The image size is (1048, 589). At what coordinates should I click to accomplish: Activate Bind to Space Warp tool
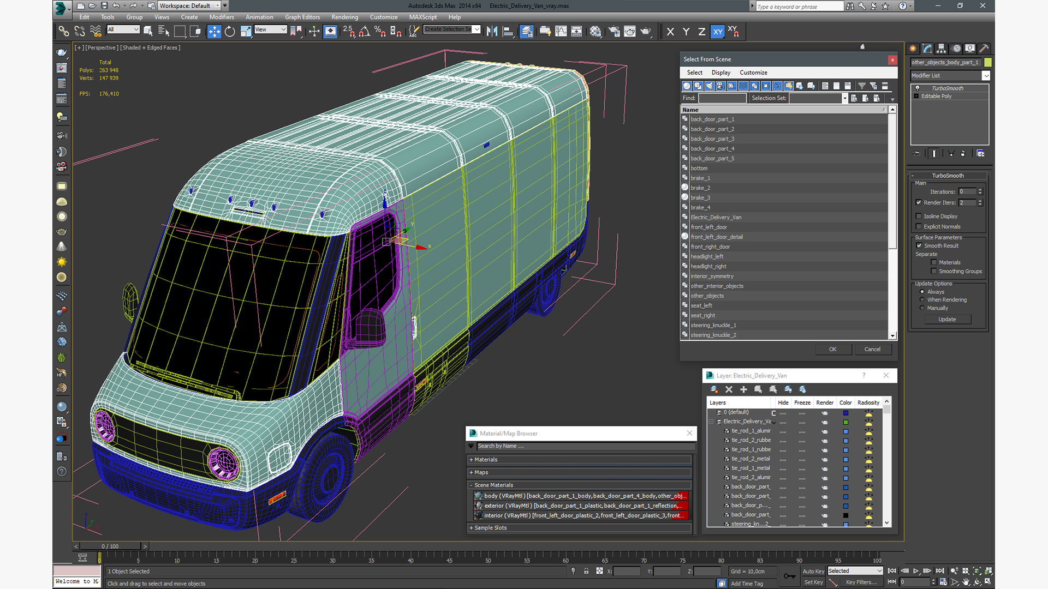[x=96, y=32]
